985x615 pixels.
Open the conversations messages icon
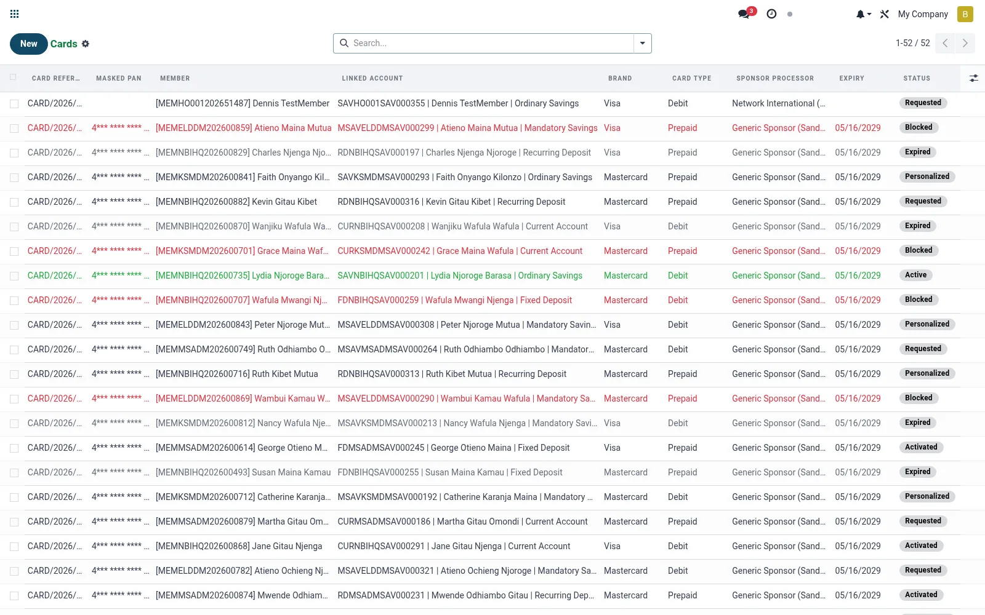click(x=744, y=14)
